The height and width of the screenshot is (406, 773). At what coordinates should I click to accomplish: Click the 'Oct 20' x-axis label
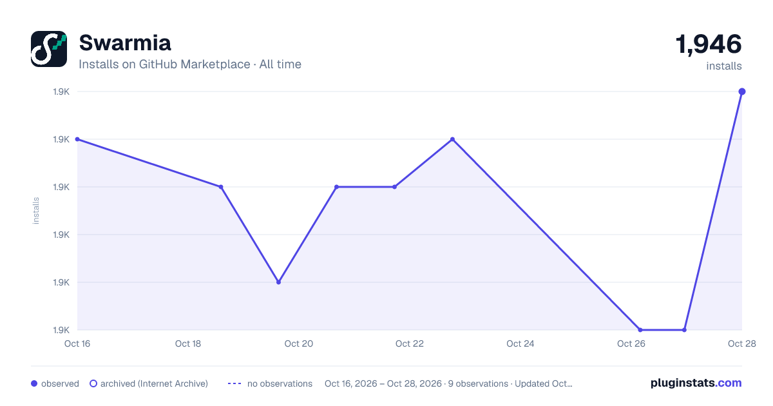coord(299,343)
